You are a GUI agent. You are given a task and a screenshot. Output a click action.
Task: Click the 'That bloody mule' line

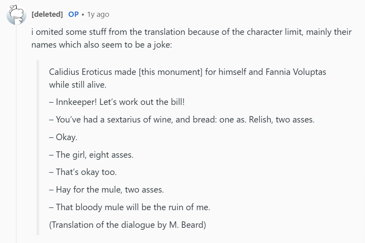129,207
